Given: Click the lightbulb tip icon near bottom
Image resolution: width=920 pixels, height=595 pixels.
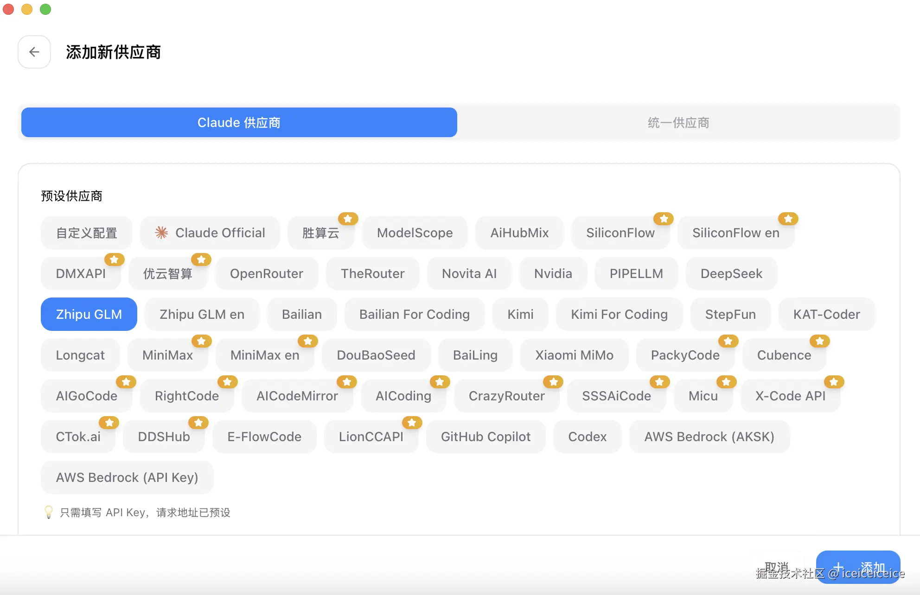Looking at the screenshot, I should tap(48, 513).
